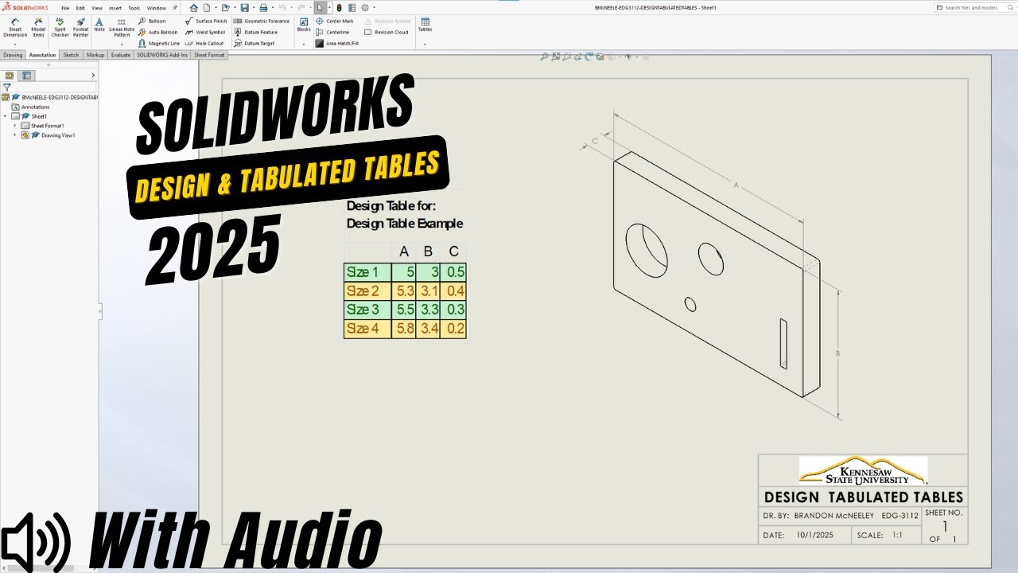The width and height of the screenshot is (1018, 573).
Task: Click the Zoom to Fit view icon
Action: tap(545, 57)
